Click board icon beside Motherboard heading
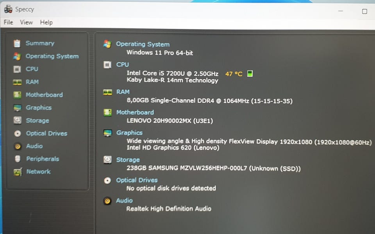Image resolution: width=375 pixels, height=234 pixels. (108, 112)
